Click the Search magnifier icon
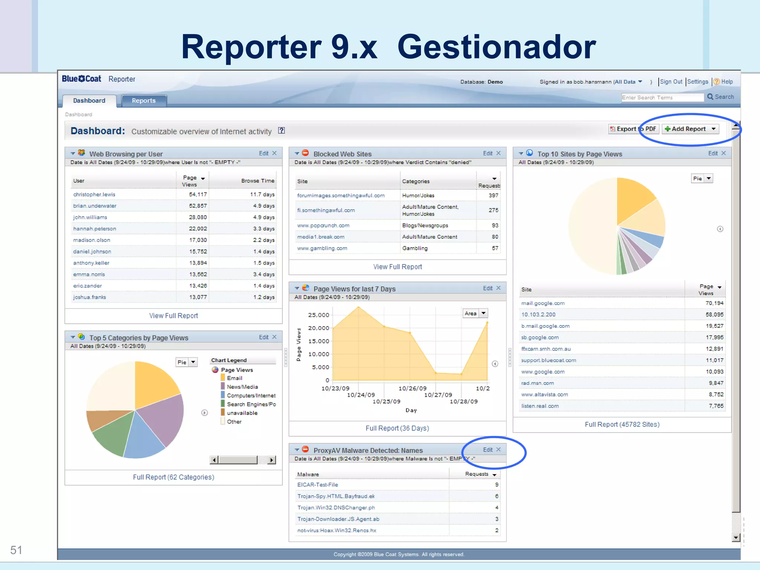760x570 pixels. [x=710, y=96]
